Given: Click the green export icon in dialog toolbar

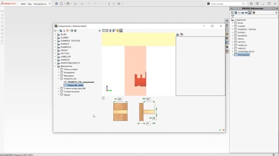Looking at the screenshot, I should [x=75, y=31].
